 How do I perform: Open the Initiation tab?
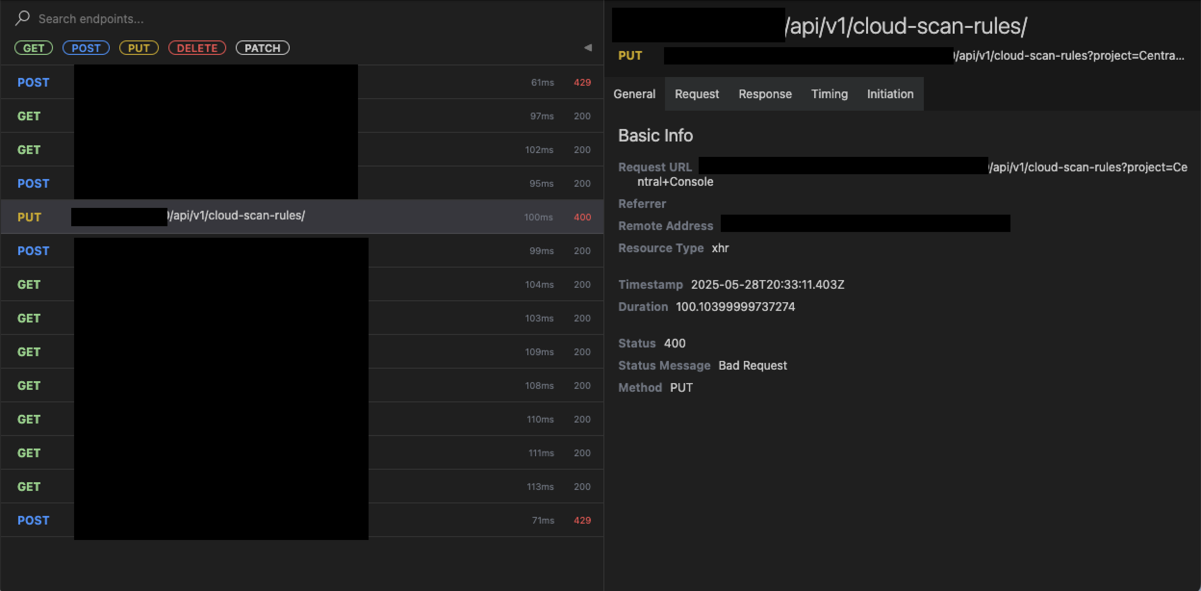(x=890, y=94)
